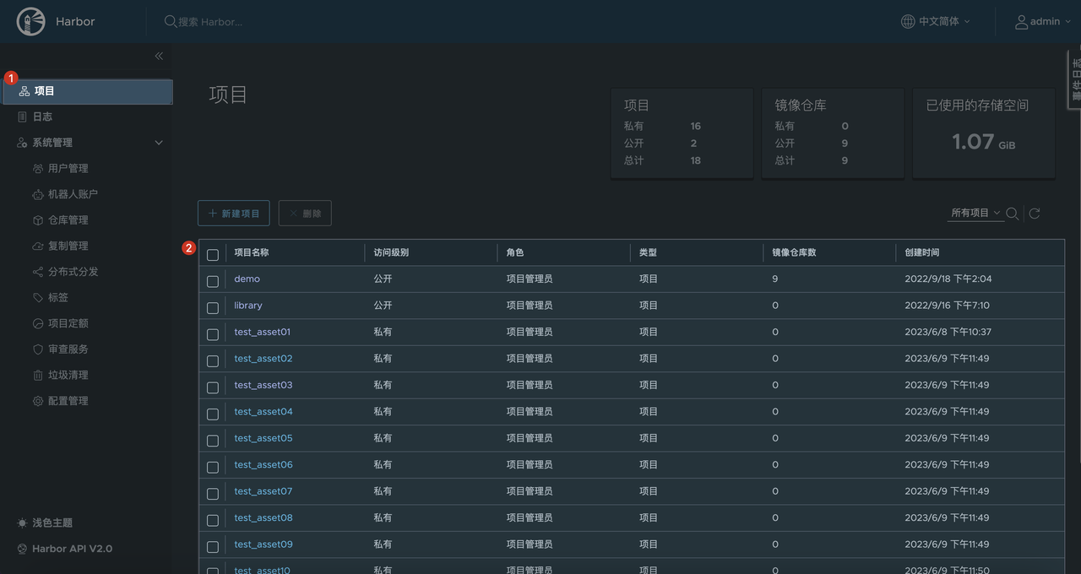Check the select-all checkbox in the table header

click(x=213, y=254)
